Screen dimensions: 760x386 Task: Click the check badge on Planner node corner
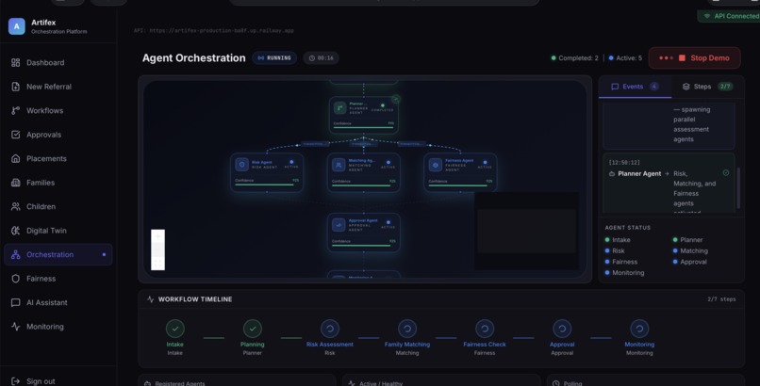[x=395, y=99]
